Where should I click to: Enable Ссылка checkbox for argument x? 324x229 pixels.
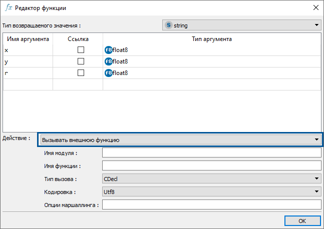pyautogui.click(x=80, y=50)
